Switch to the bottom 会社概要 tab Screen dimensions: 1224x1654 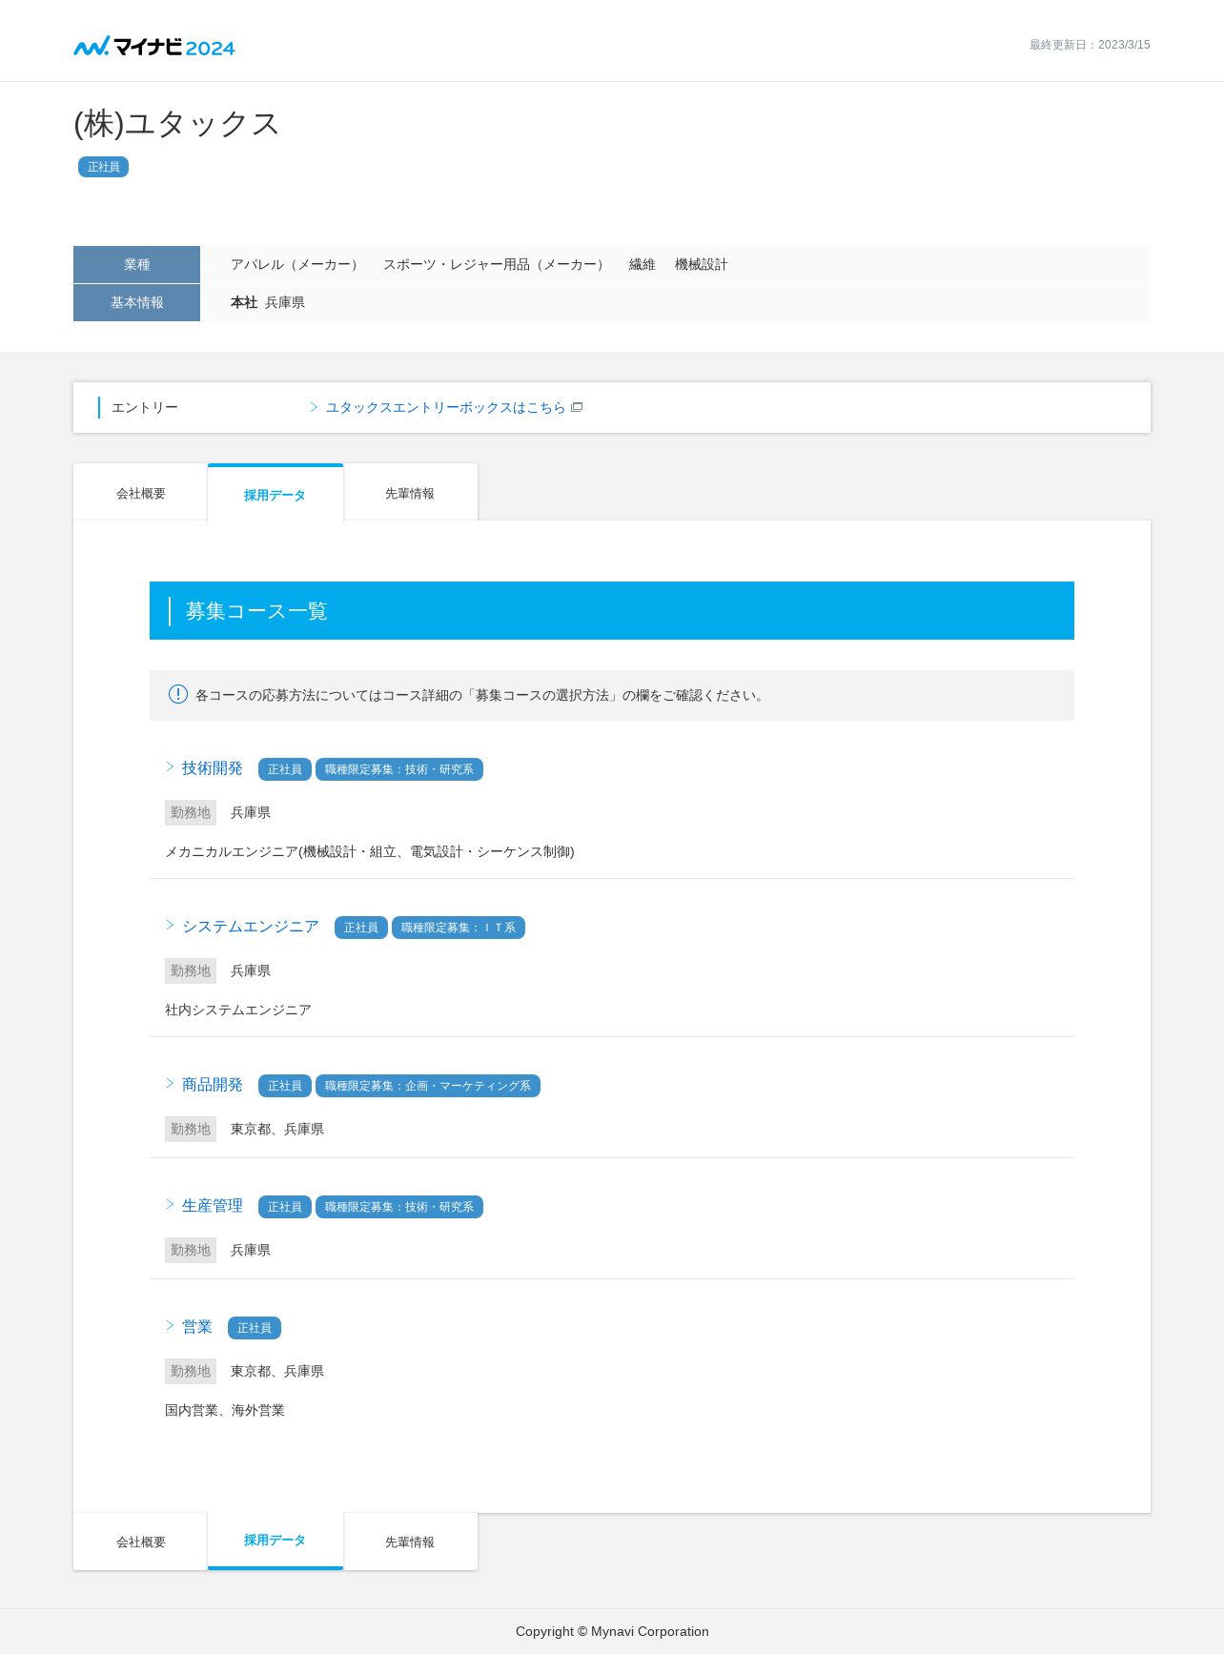(140, 1542)
